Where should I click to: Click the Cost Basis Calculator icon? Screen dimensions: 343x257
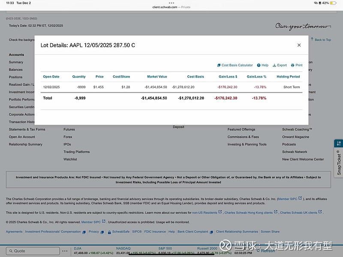click(x=219, y=65)
